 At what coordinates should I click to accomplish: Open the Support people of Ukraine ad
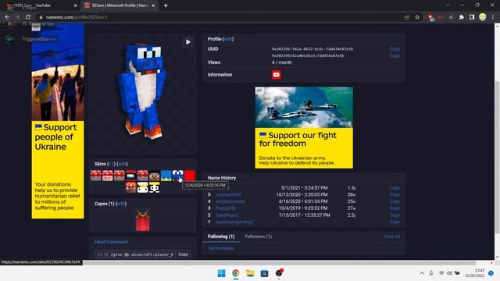point(58,121)
